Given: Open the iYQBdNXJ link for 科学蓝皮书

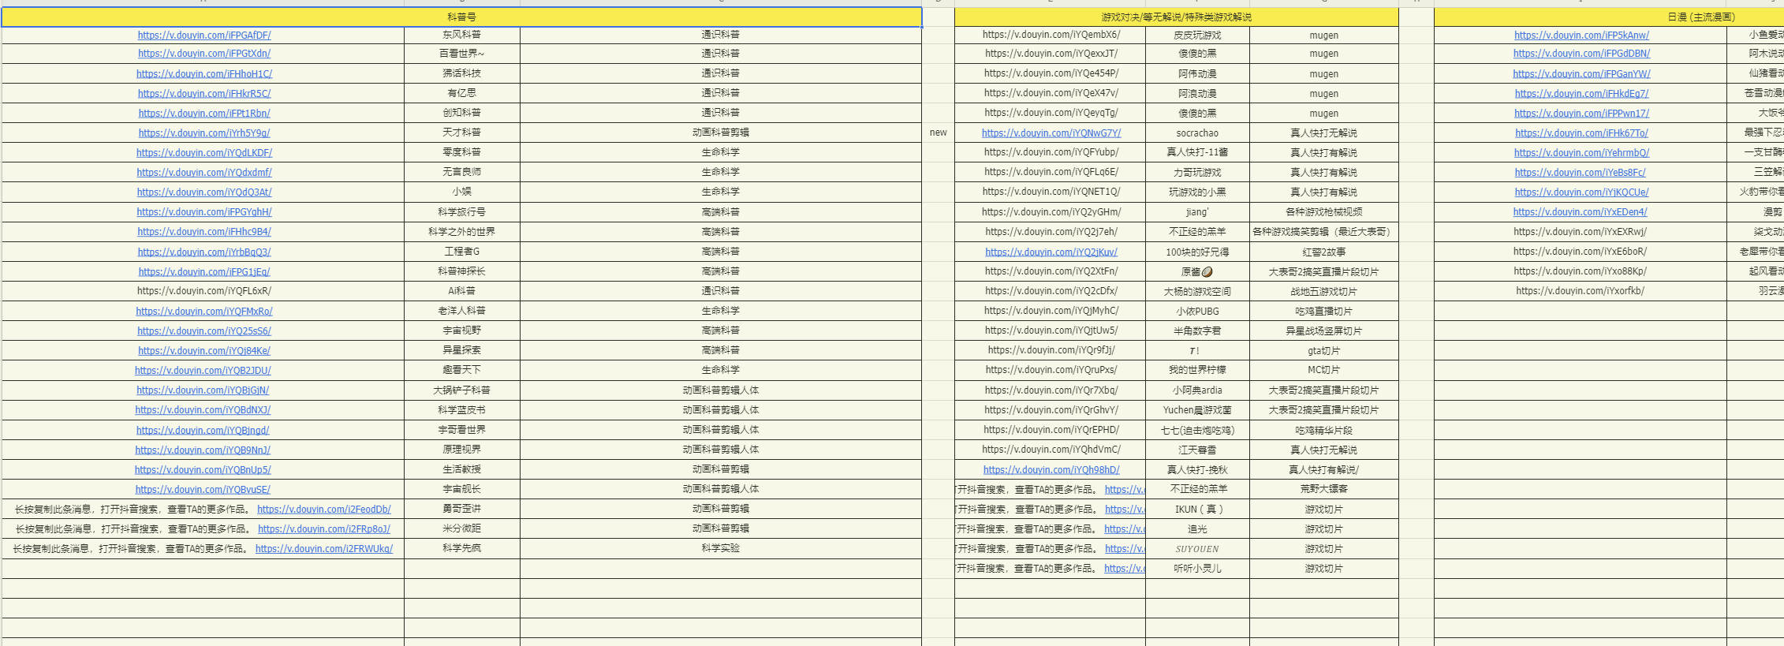Looking at the screenshot, I should point(203,409).
